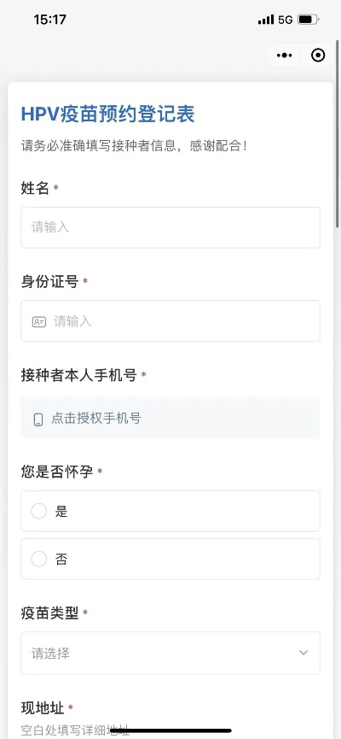Screen dimensions: 341x739
Task: Focus the 身份证号 input field
Action: [x=170, y=321]
